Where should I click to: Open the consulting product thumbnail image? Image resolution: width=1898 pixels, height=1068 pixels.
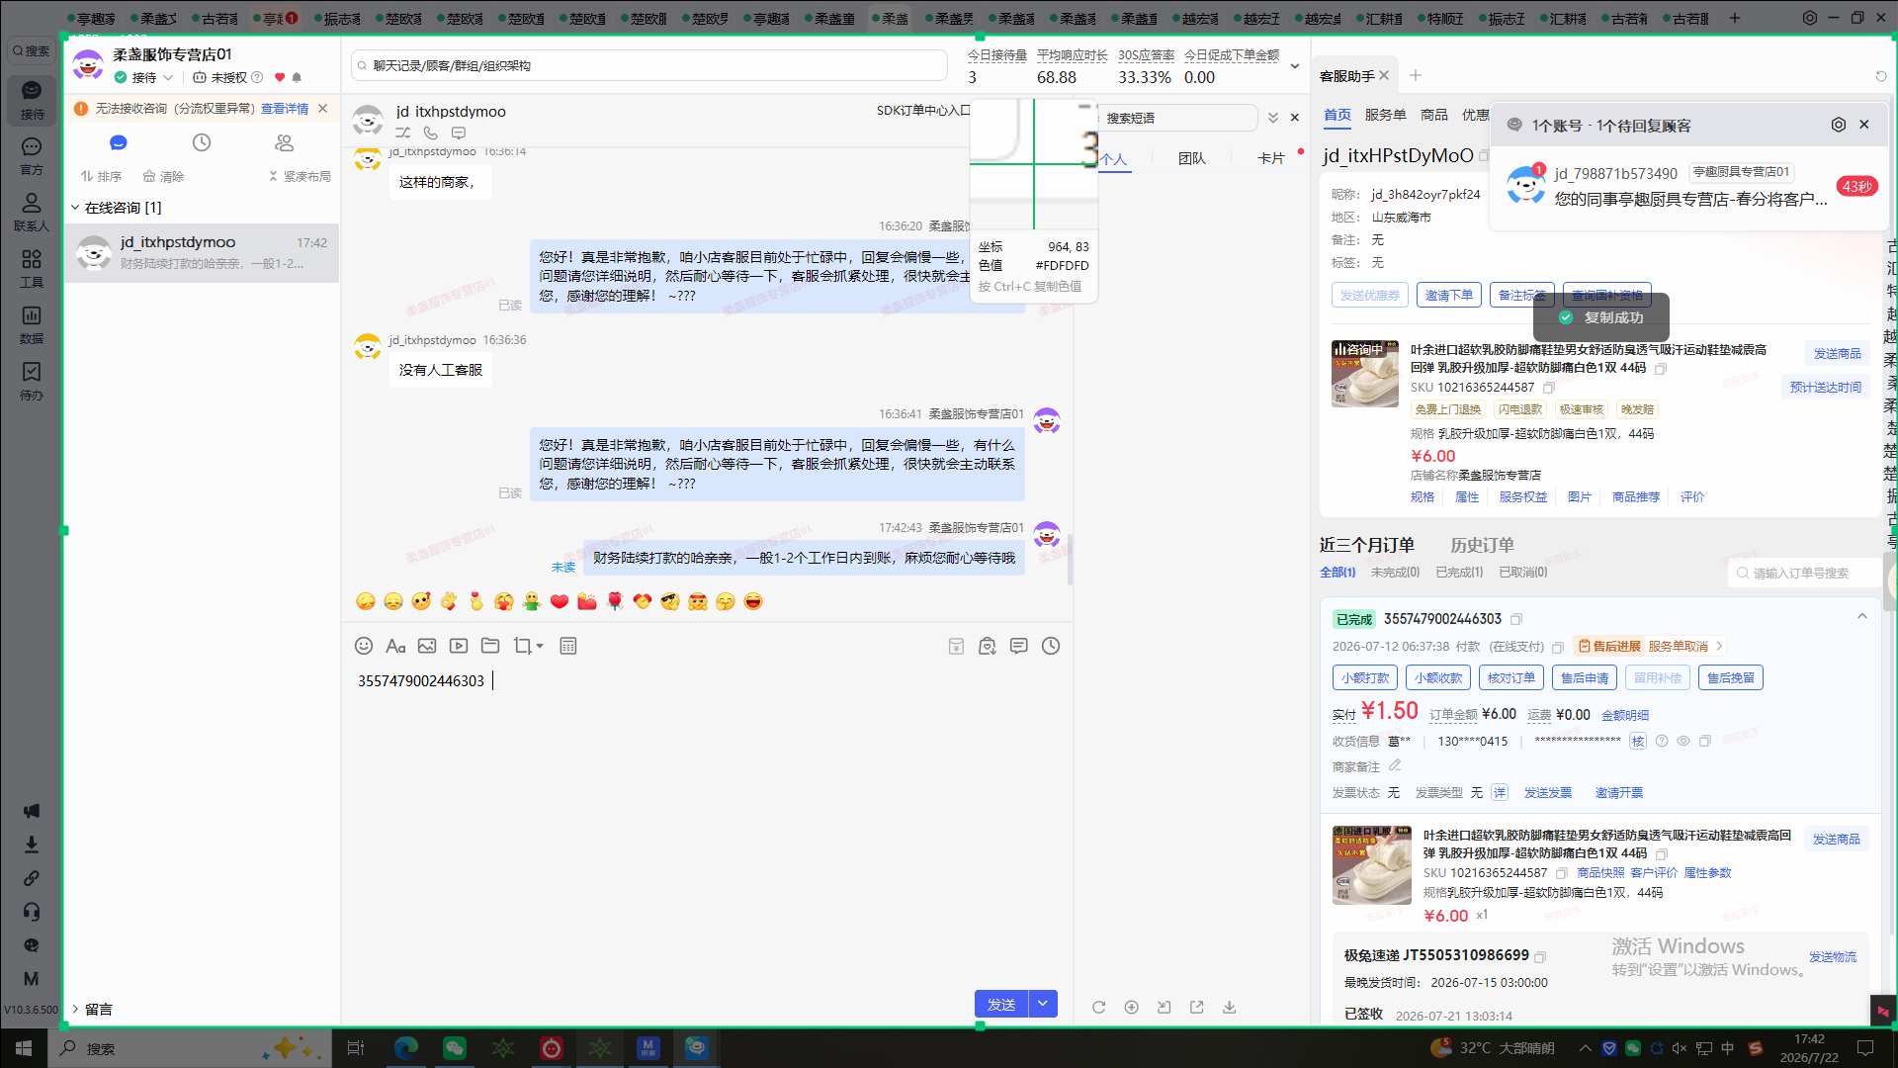tap(1365, 374)
